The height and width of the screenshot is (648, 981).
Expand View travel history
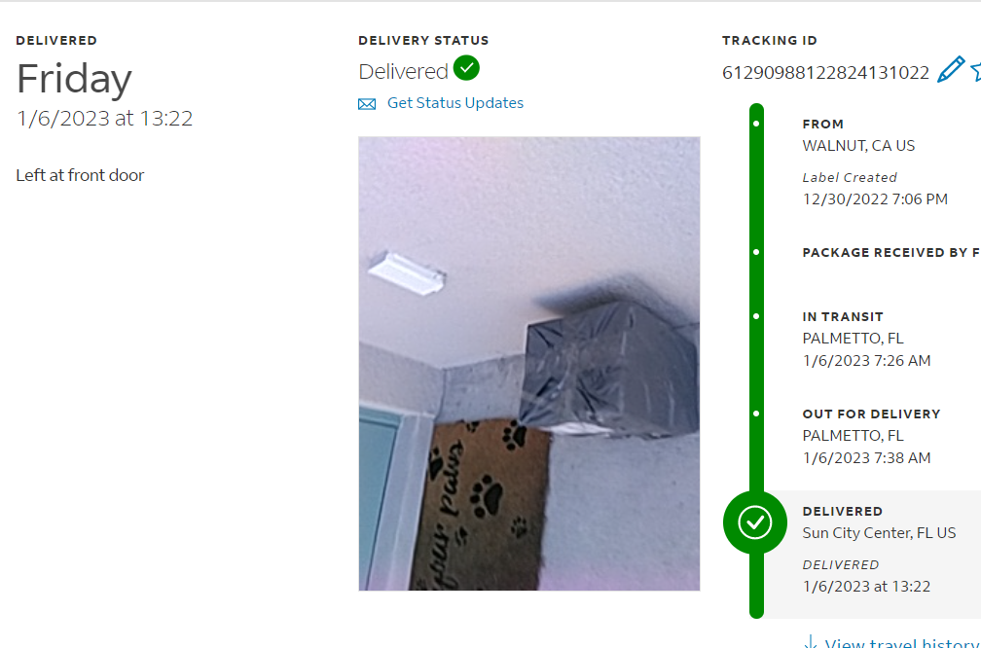click(x=902, y=642)
